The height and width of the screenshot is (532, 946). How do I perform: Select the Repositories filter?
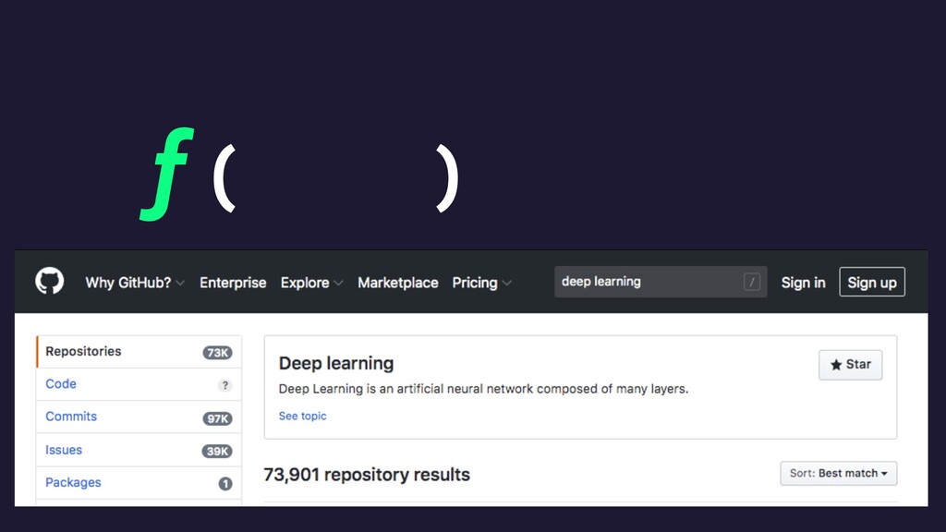(x=139, y=352)
